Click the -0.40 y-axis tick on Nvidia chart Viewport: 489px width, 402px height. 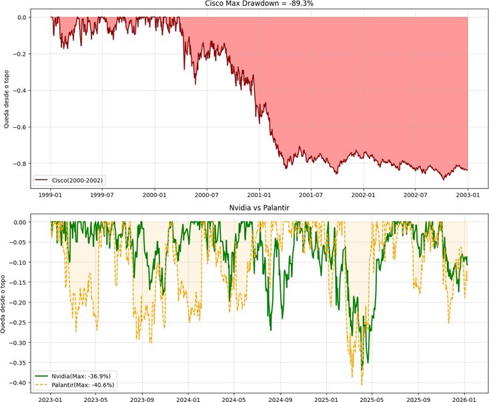click(x=19, y=383)
